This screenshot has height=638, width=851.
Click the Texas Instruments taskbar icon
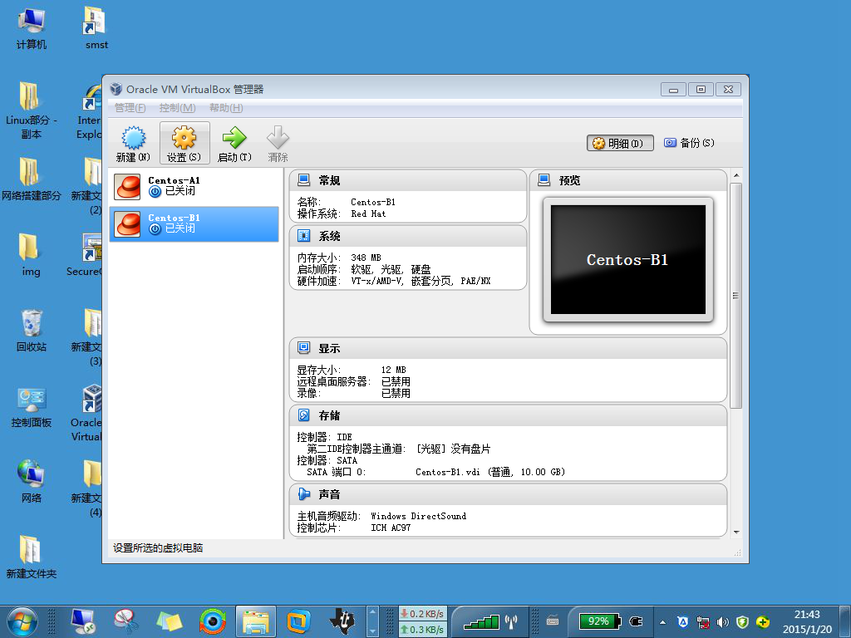pos(342,621)
